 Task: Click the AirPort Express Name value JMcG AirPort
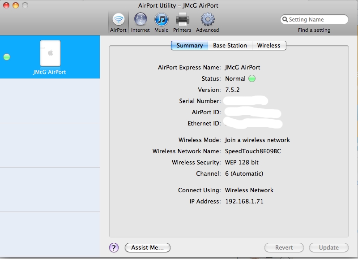(x=243, y=67)
